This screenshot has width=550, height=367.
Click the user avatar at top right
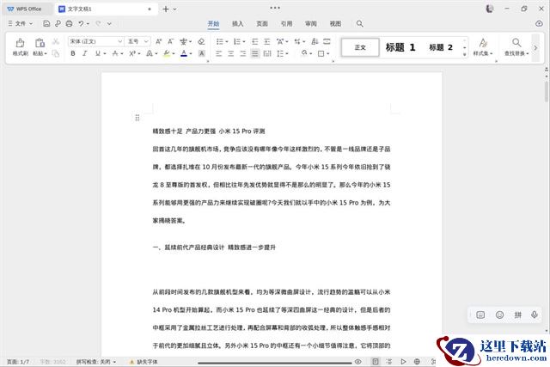[490, 9]
